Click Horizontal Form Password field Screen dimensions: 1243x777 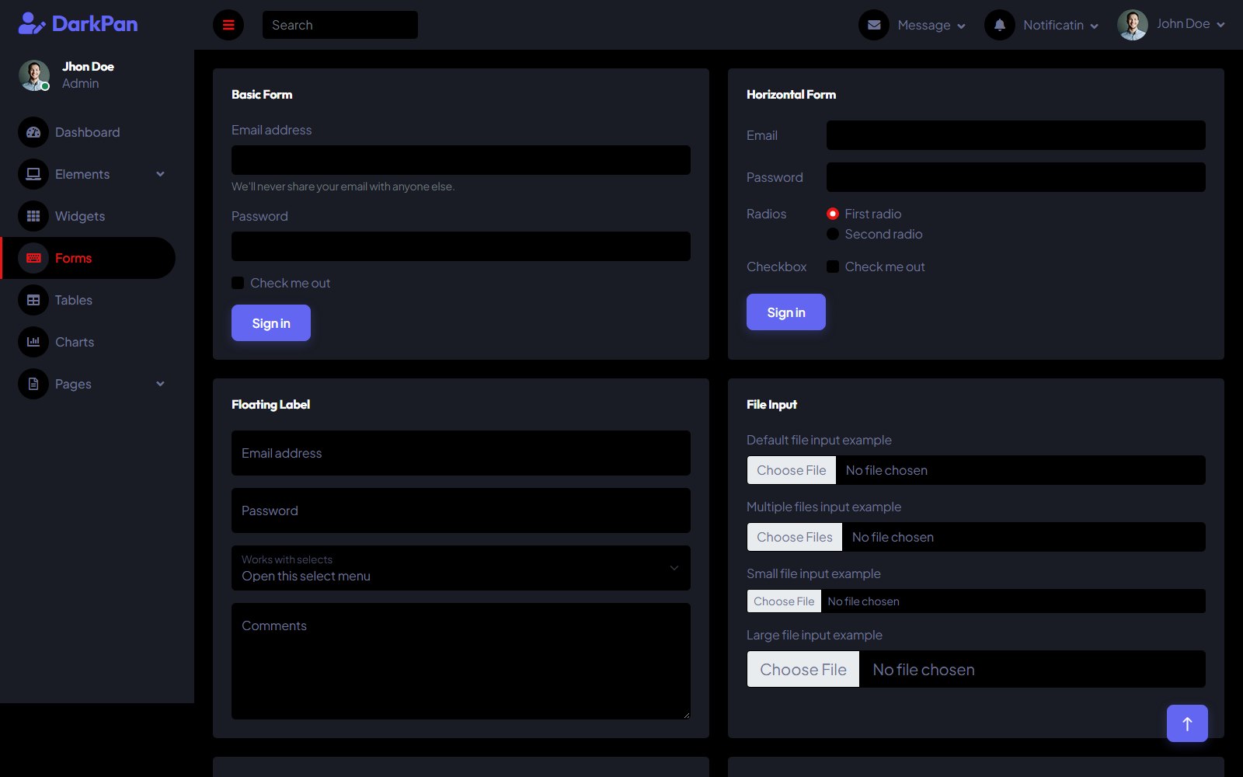1016,177
